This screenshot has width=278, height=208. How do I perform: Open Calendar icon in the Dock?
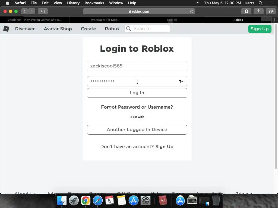[109, 200]
